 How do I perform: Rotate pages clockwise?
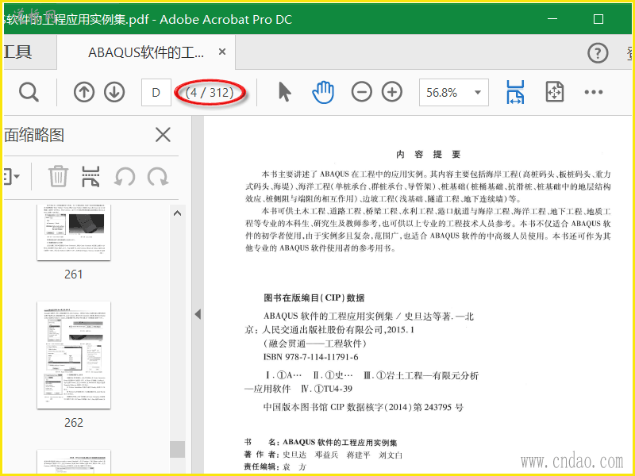coord(157,176)
